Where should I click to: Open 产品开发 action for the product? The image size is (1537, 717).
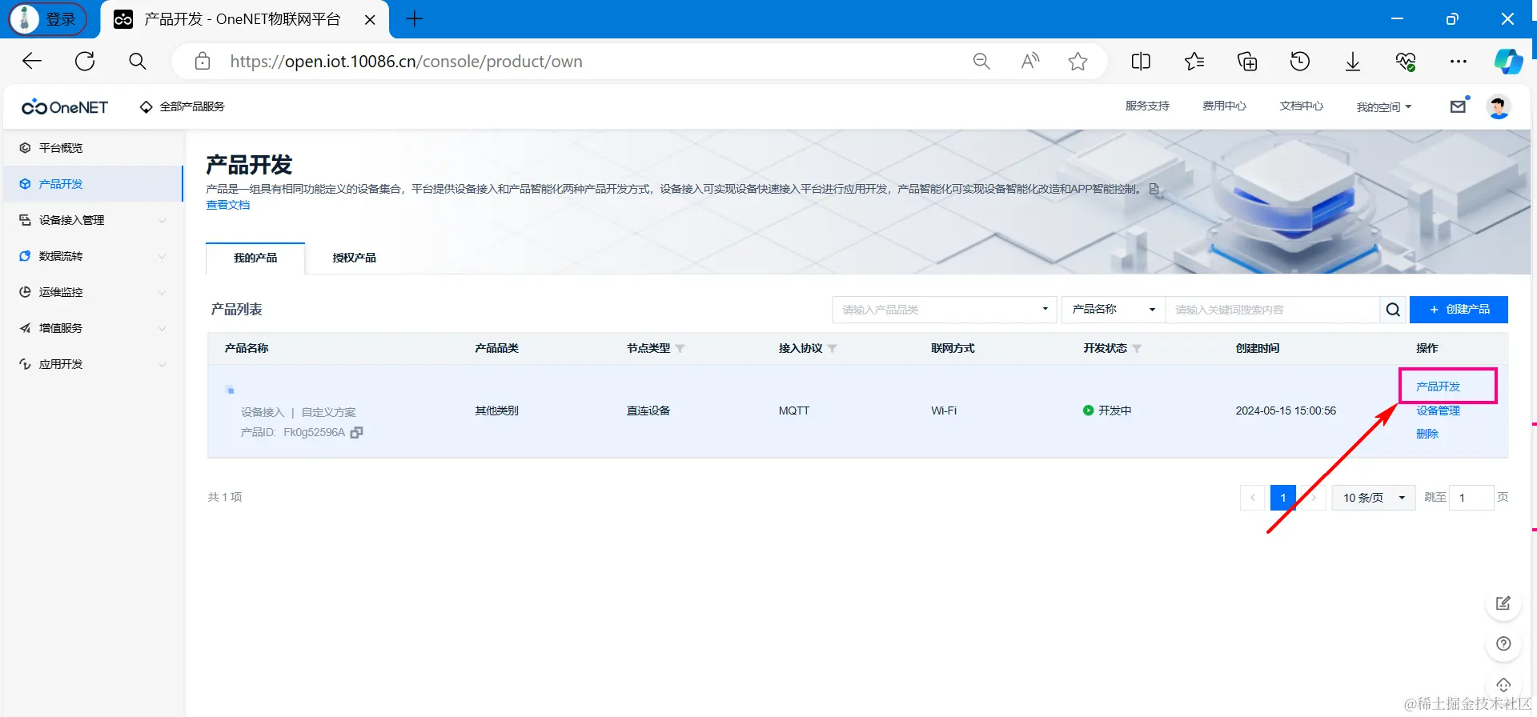coord(1438,387)
